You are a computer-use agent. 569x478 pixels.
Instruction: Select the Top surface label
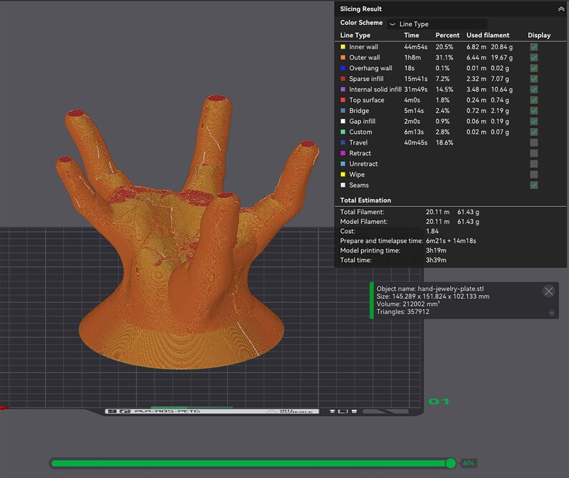366,100
